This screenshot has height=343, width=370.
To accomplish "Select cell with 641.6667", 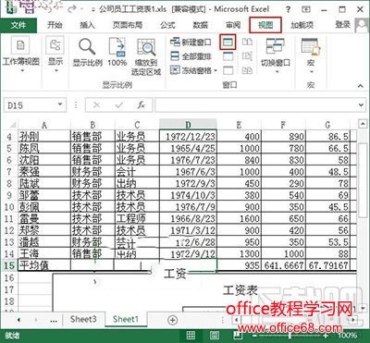I will (284, 265).
